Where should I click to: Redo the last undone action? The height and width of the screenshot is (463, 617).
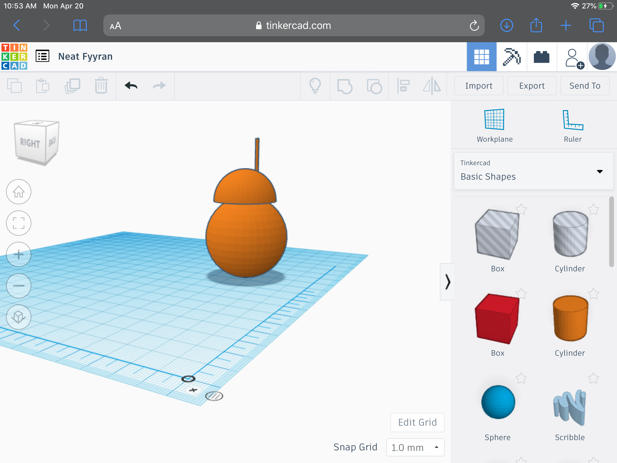coord(159,86)
